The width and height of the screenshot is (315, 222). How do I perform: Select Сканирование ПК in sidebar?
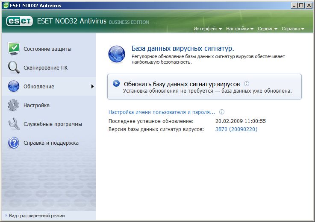[x=49, y=67]
